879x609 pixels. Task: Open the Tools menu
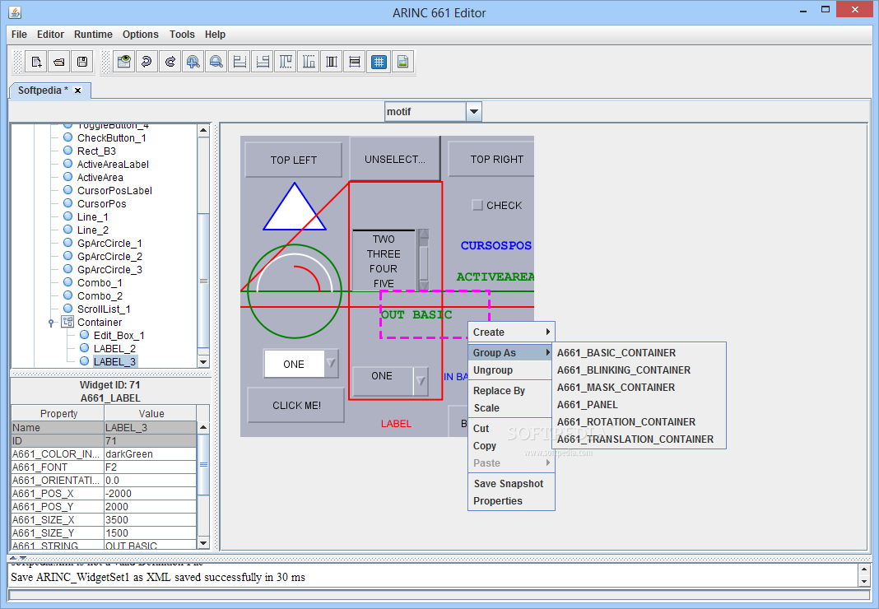(182, 35)
